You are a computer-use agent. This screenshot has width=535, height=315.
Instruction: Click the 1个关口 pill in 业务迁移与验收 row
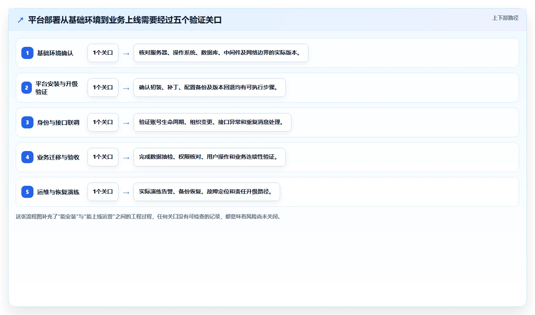coord(103,157)
